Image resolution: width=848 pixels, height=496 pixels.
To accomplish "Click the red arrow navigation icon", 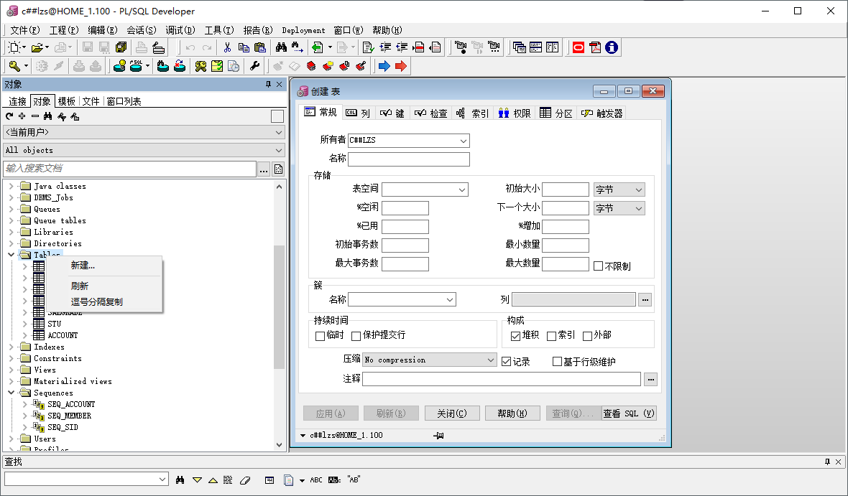I will [401, 66].
